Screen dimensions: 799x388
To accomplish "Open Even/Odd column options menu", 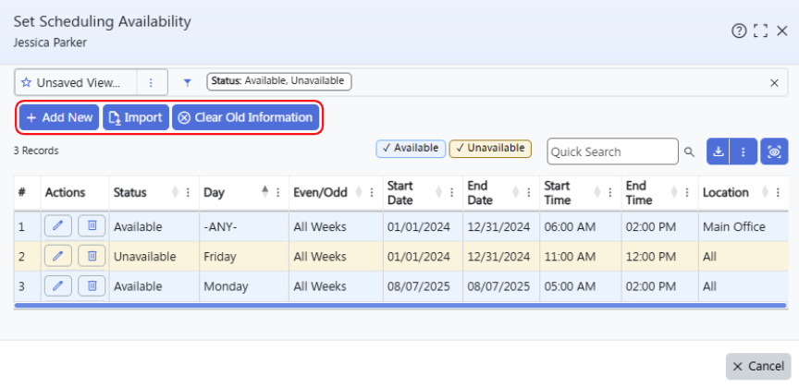I will point(372,192).
